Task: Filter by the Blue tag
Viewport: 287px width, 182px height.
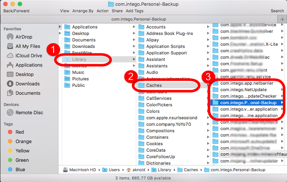Action: point(17,169)
